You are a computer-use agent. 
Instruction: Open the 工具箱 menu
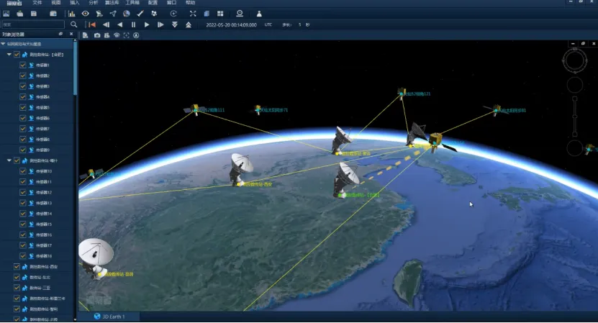132,3
